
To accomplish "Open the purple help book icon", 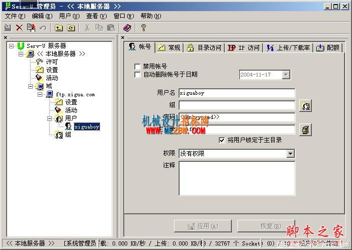I will pyautogui.click(x=127, y=28).
